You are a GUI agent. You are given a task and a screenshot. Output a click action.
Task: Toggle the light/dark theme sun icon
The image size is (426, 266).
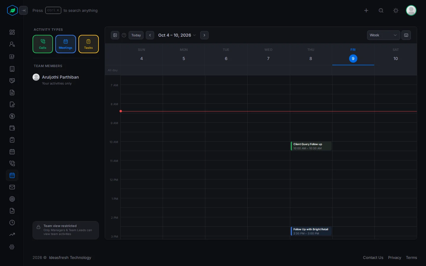pos(396,11)
